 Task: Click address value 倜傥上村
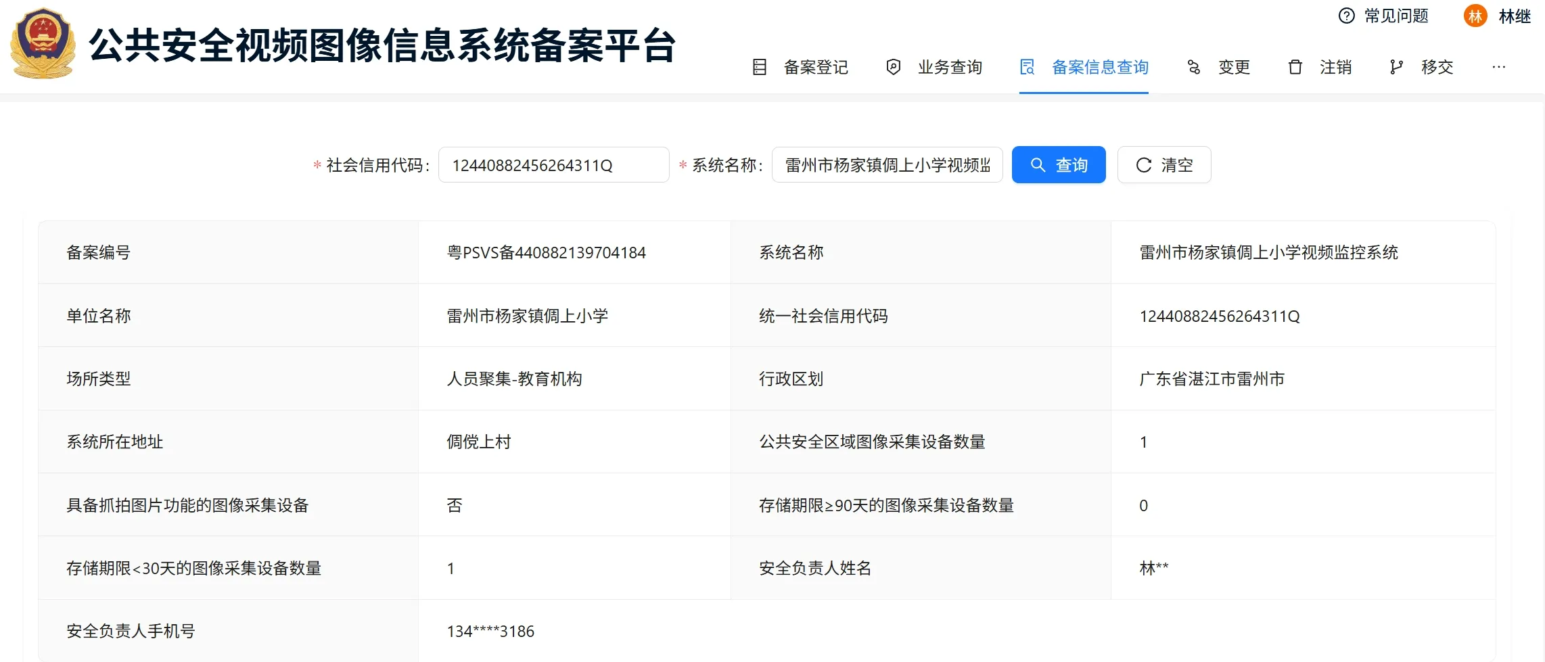(x=479, y=442)
